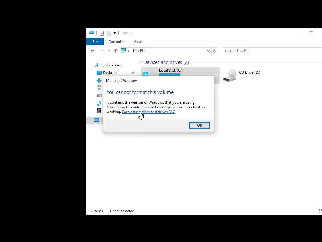Select the CD Drive (D:) icon
The width and height of the screenshot is (322, 242).
point(230,75)
